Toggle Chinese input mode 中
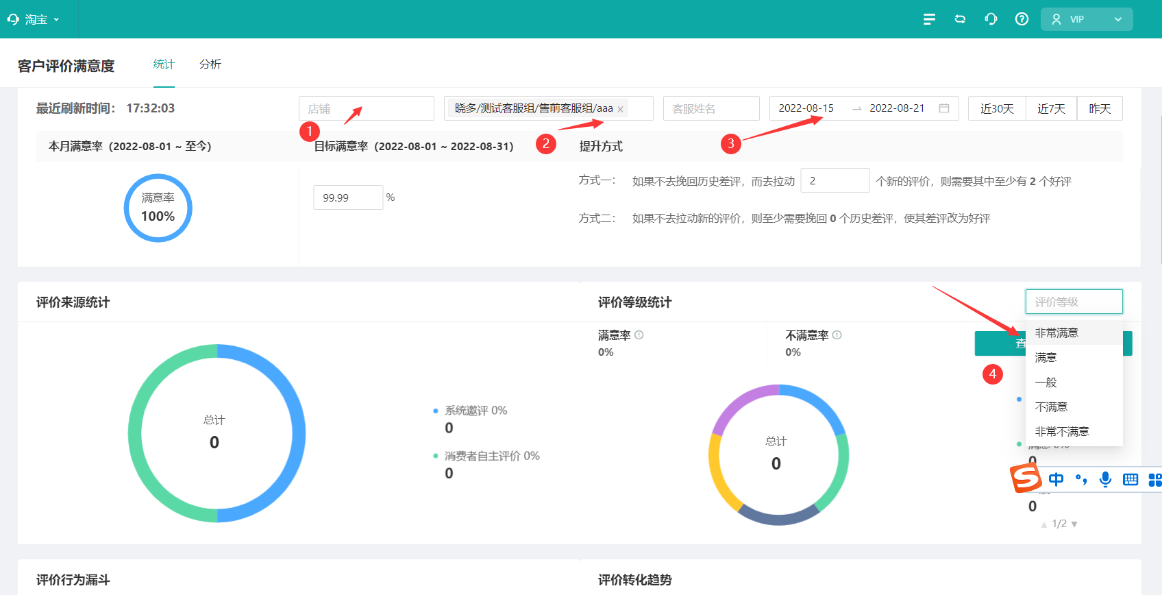Image resolution: width=1162 pixels, height=595 pixels. (x=1056, y=479)
